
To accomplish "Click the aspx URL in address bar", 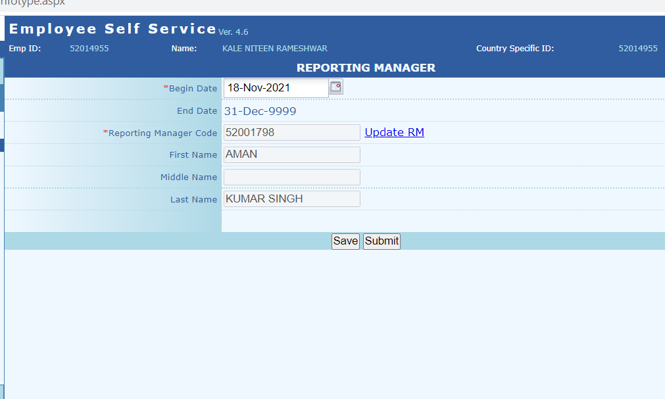I will coord(33,3).
